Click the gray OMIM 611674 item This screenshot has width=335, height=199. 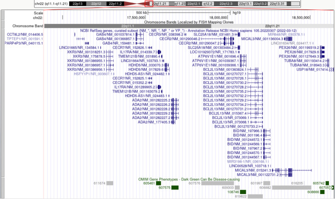(110, 183)
